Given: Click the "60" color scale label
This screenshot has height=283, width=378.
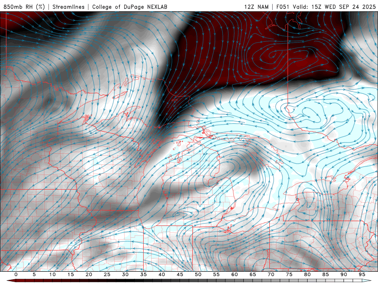Looking at the screenshot, I should pyautogui.click(x=234, y=275).
